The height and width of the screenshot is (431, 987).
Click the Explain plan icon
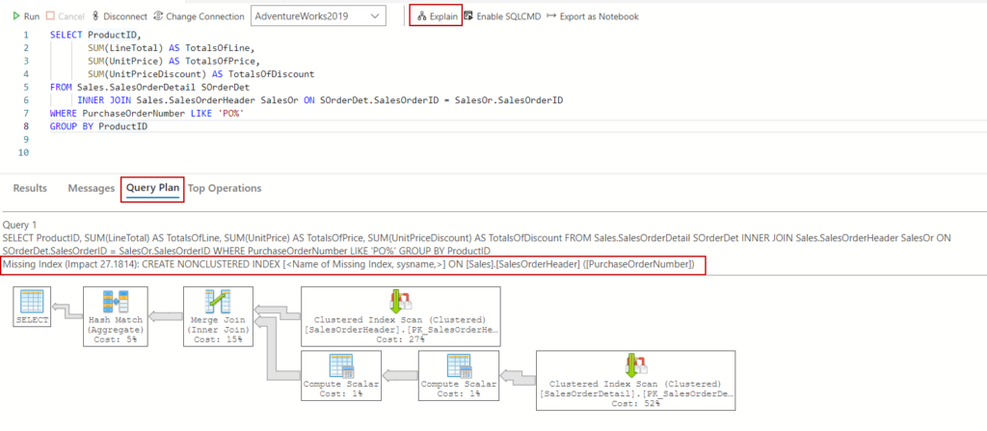pos(422,16)
